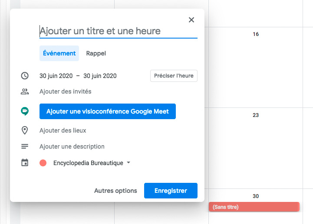Click the description lines icon
The image size is (313, 224).
25,146
